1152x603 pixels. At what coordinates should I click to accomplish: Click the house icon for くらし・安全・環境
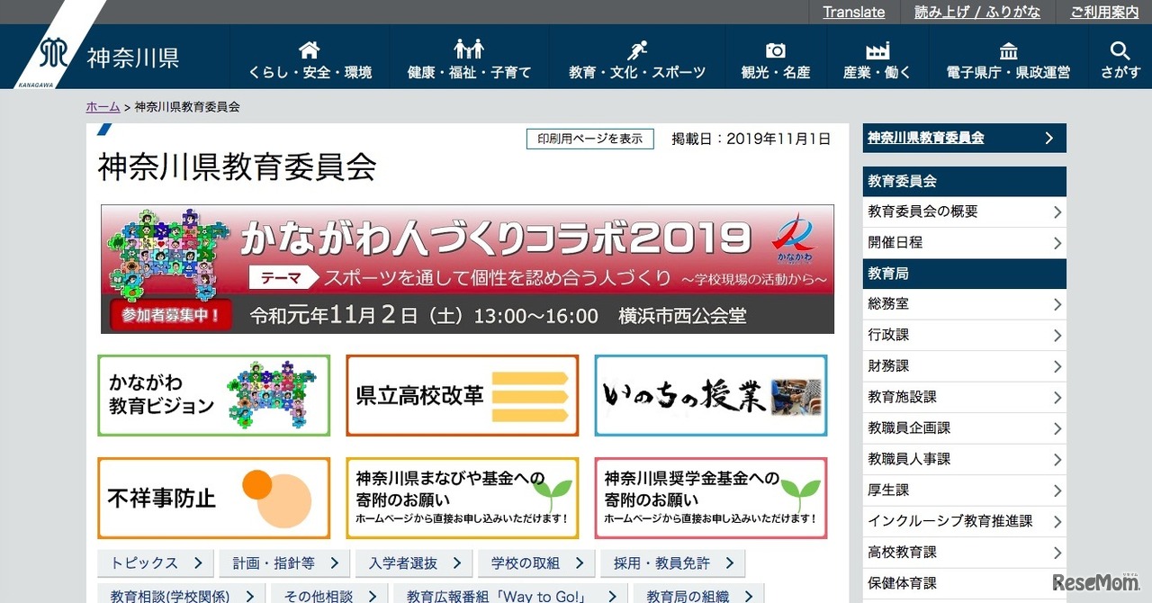point(310,49)
